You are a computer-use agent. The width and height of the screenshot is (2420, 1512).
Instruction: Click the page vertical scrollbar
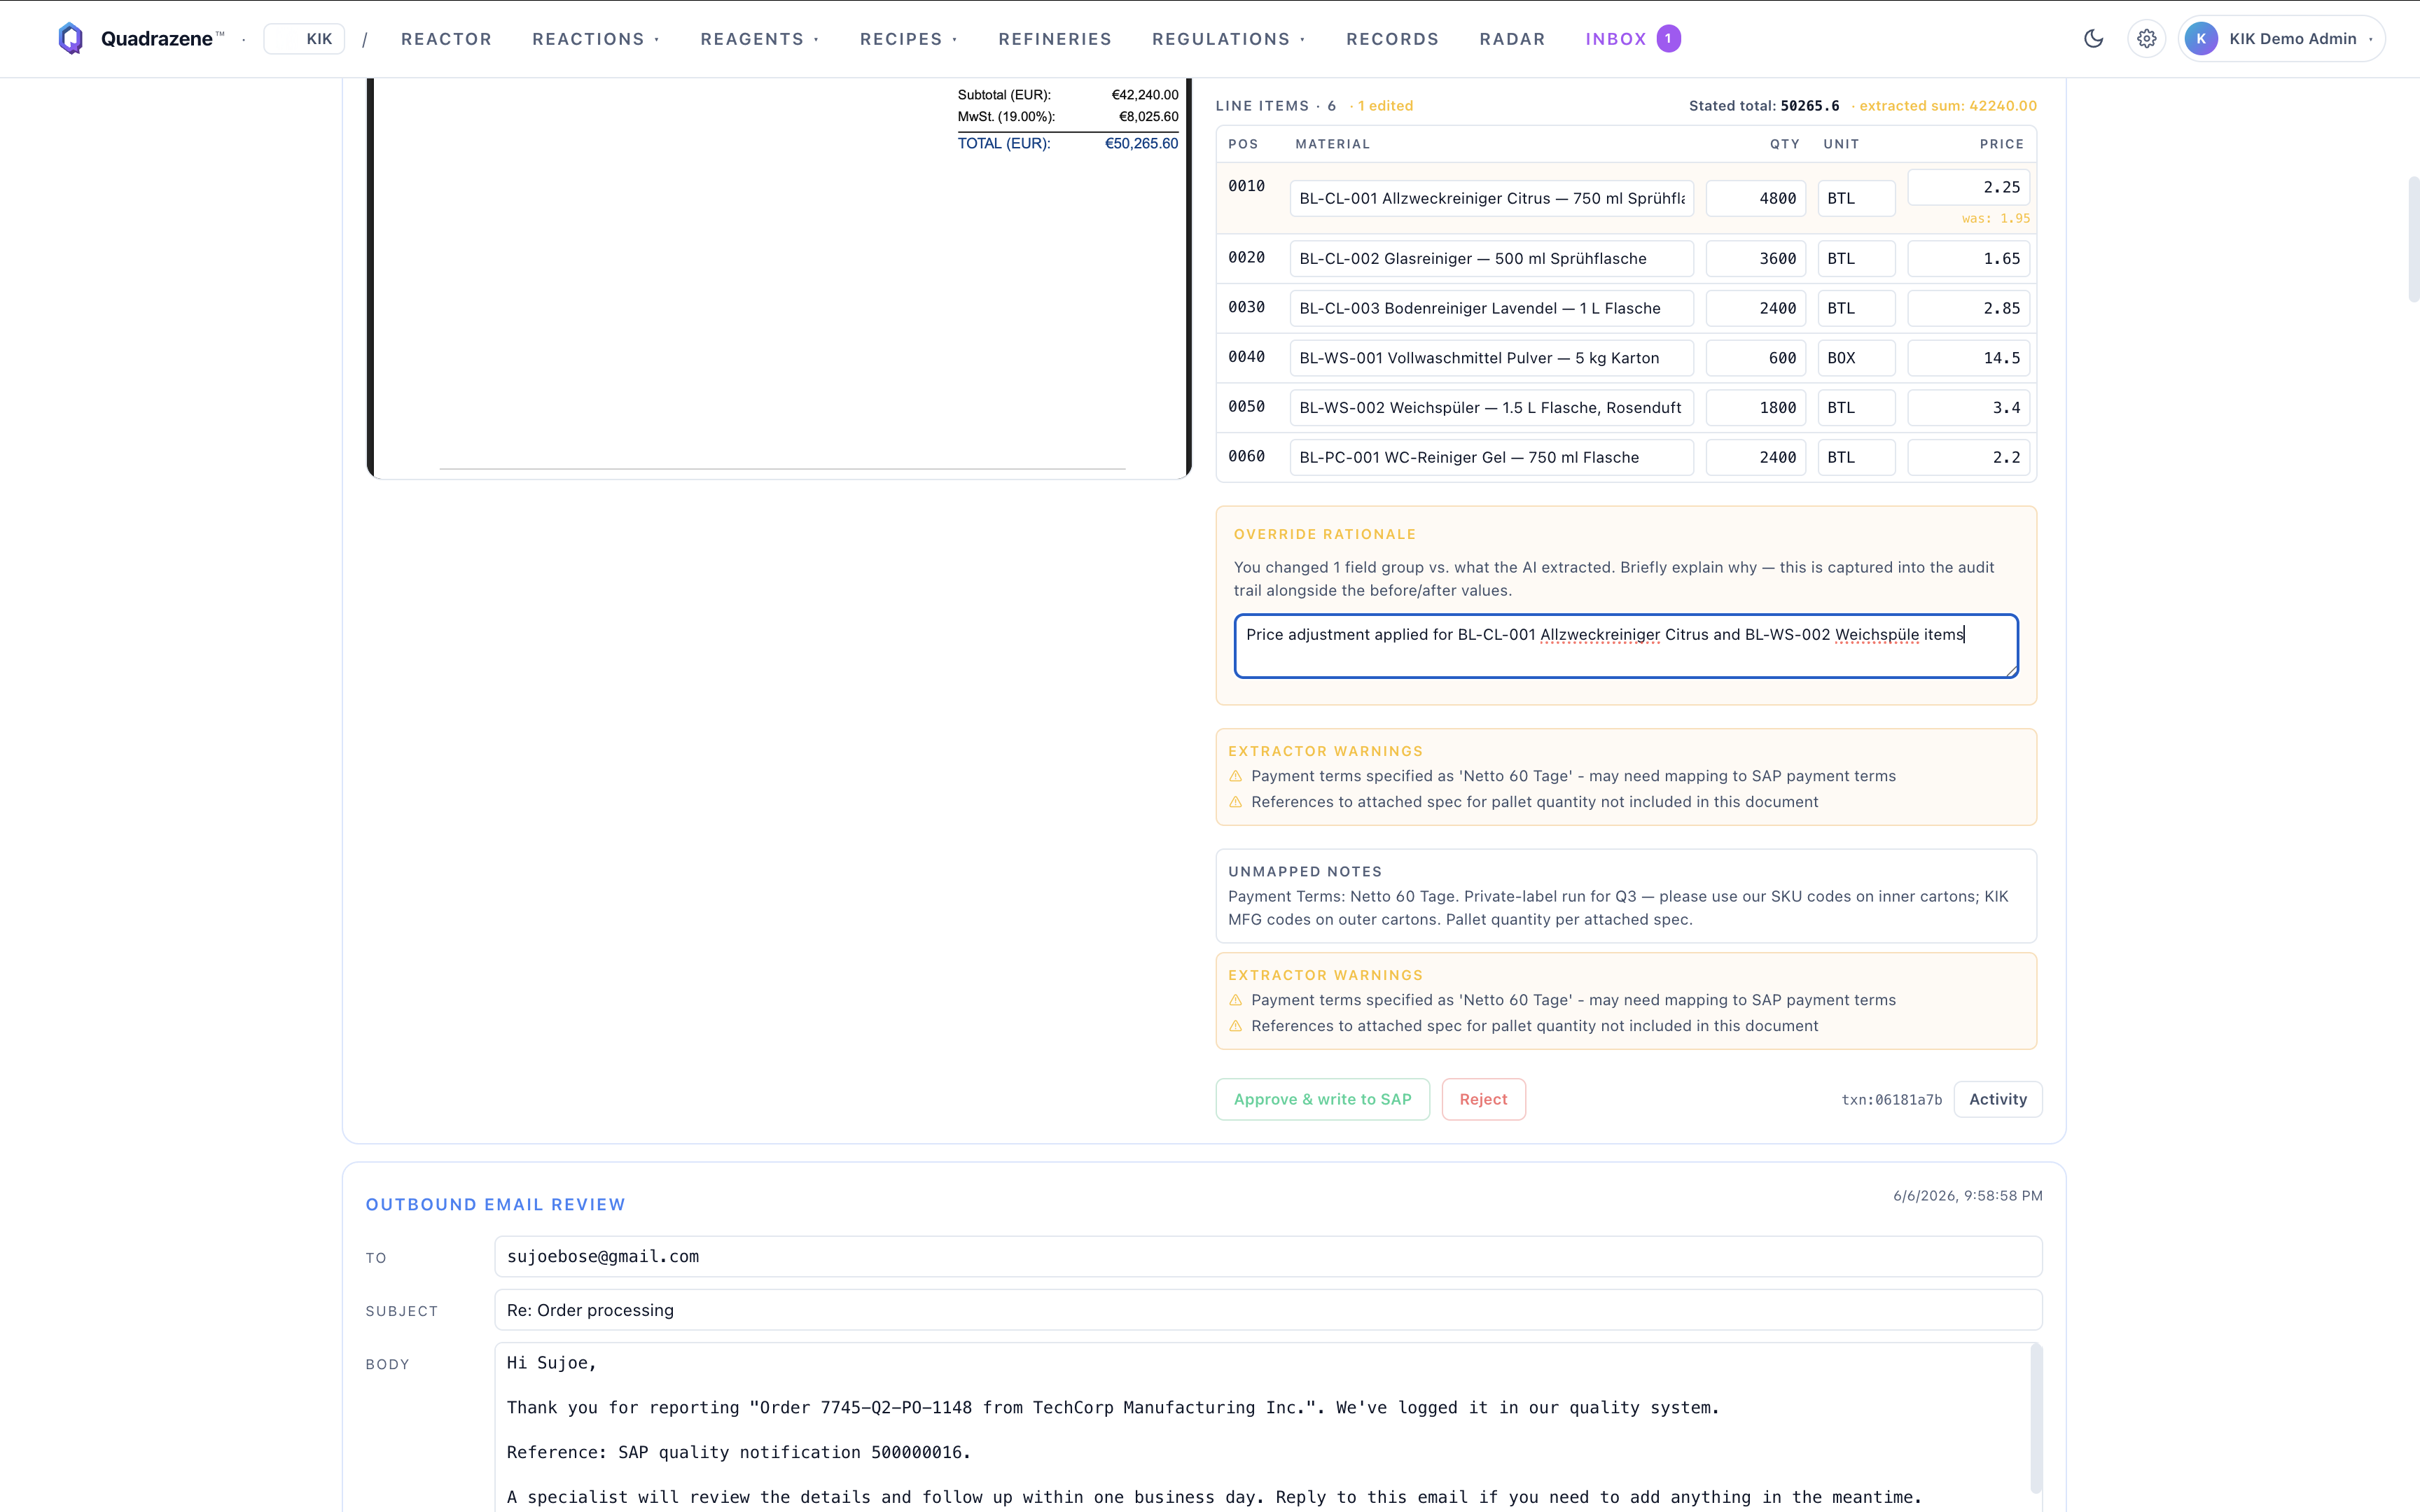click(x=2413, y=238)
